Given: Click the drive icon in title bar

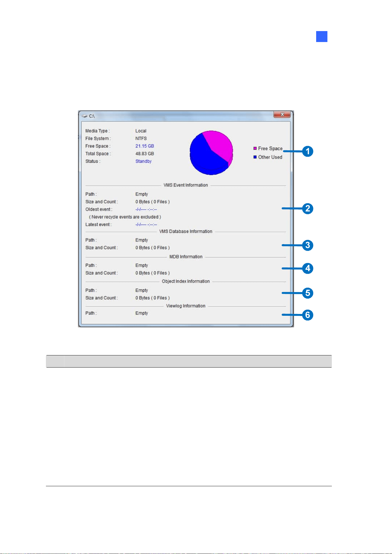Looking at the screenshot, I should pyautogui.click(x=85, y=116).
